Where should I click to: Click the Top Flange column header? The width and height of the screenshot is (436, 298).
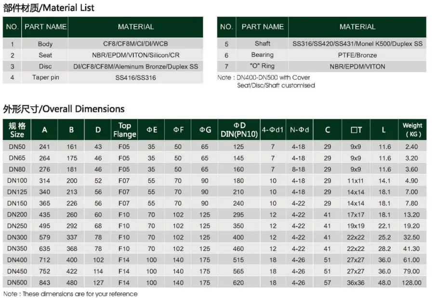tap(124, 130)
